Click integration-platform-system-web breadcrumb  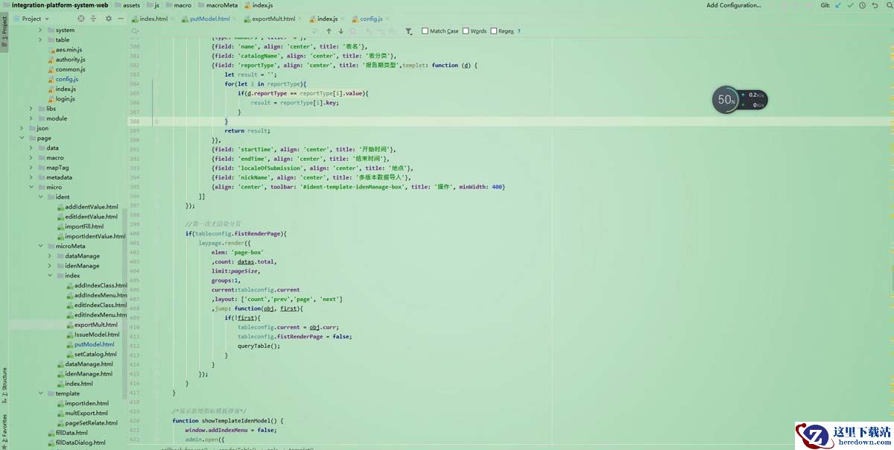click(x=60, y=5)
